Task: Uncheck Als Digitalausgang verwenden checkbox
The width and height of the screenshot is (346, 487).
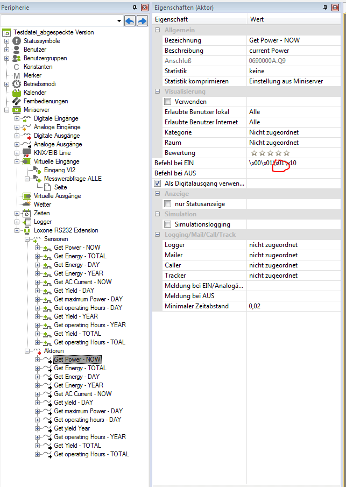Action: pyautogui.click(x=158, y=183)
